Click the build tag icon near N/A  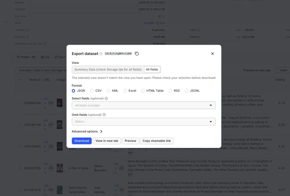pyautogui.click(x=157, y=23)
